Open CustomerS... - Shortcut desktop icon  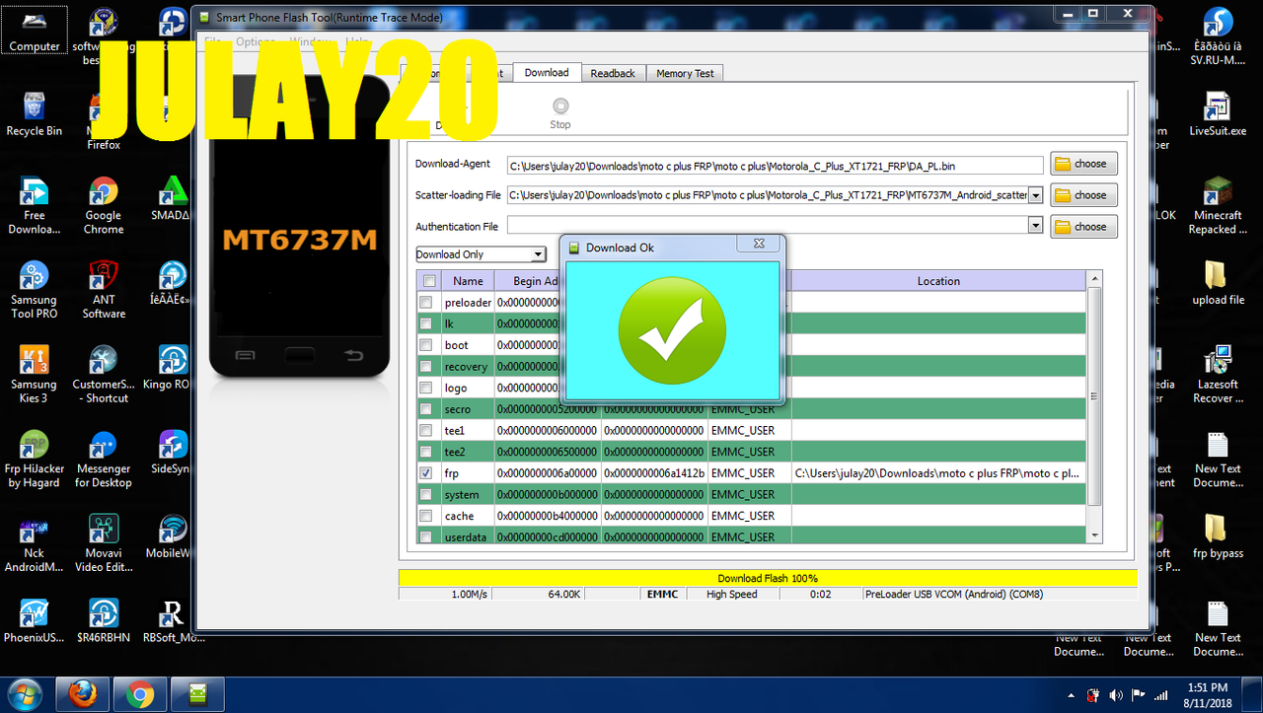104,376
